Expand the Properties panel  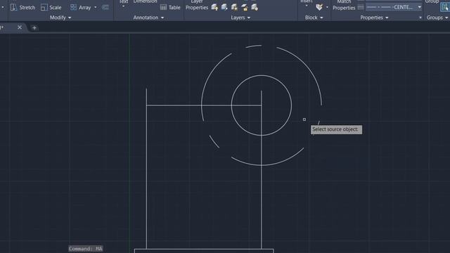(374, 18)
